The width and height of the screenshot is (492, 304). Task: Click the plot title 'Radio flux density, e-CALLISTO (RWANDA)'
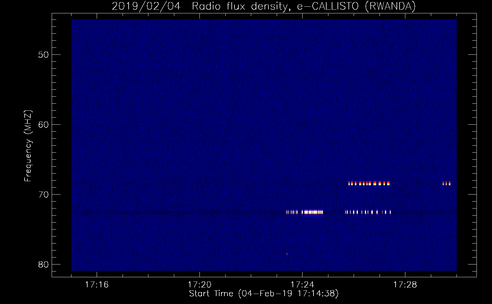click(304, 6)
